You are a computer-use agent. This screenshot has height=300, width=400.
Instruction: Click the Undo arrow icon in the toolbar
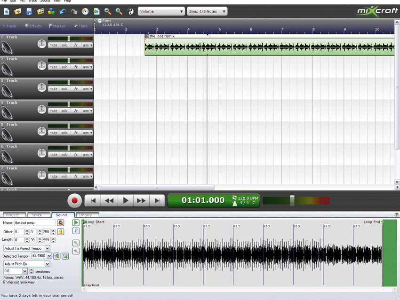coord(63,11)
